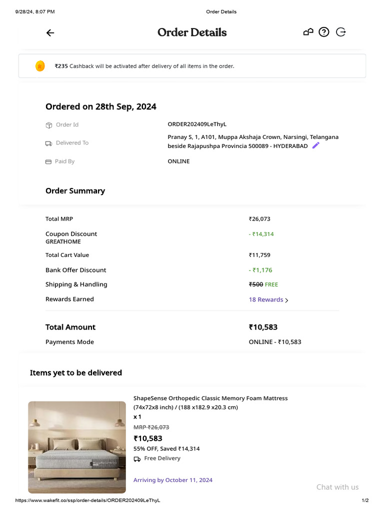Expand the 18 Rewards chevron
This screenshot has height=512, width=384.
coord(286,300)
